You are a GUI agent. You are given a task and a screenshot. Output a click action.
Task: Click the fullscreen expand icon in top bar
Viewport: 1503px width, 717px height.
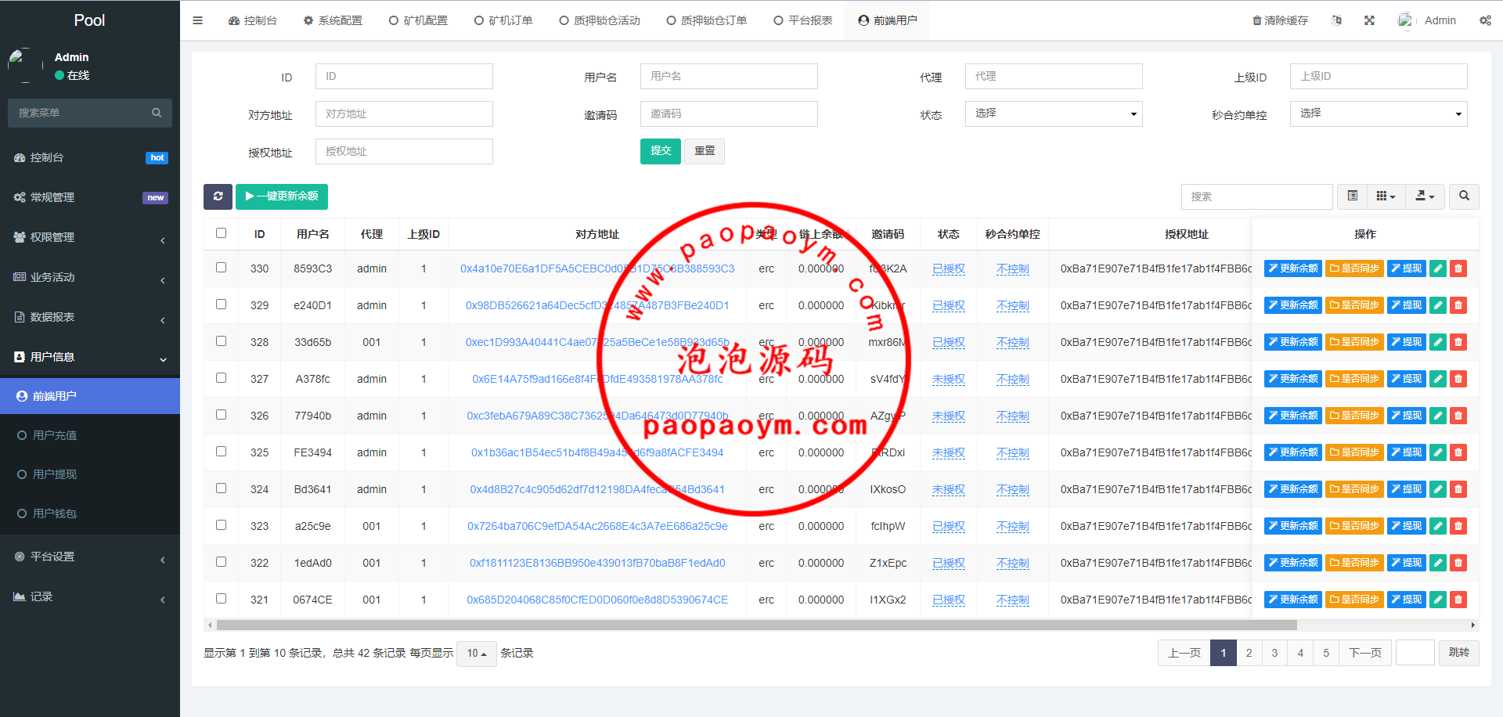[x=1369, y=20]
